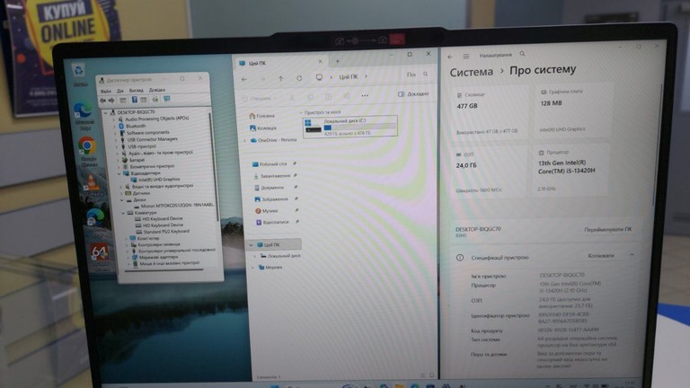Screen dimensions: 690x388
Task: Open Відеозаписи folder in sidebar
Action: point(272,222)
